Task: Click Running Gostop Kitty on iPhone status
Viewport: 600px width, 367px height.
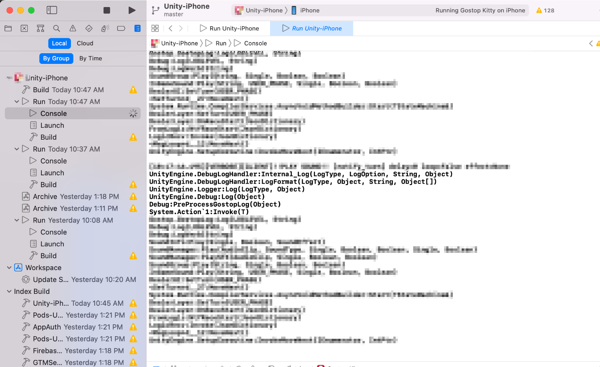Action: point(480,10)
